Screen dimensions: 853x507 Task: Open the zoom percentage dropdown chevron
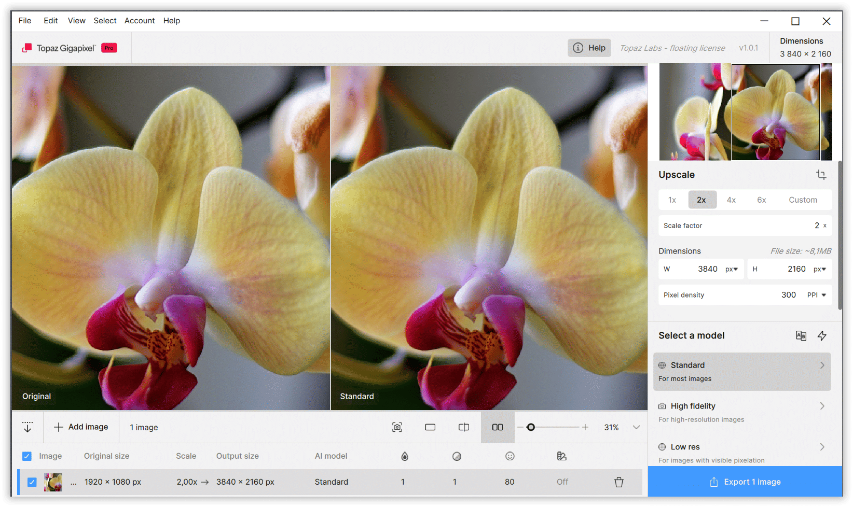click(x=636, y=427)
